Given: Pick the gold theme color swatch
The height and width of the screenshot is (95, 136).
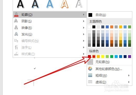Looking at the screenshot, I should click(121, 27).
